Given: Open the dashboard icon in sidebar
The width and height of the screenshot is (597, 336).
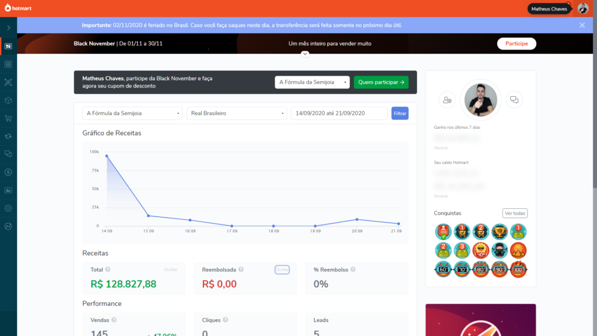Looking at the screenshot, I should click(x=8, y=46).
